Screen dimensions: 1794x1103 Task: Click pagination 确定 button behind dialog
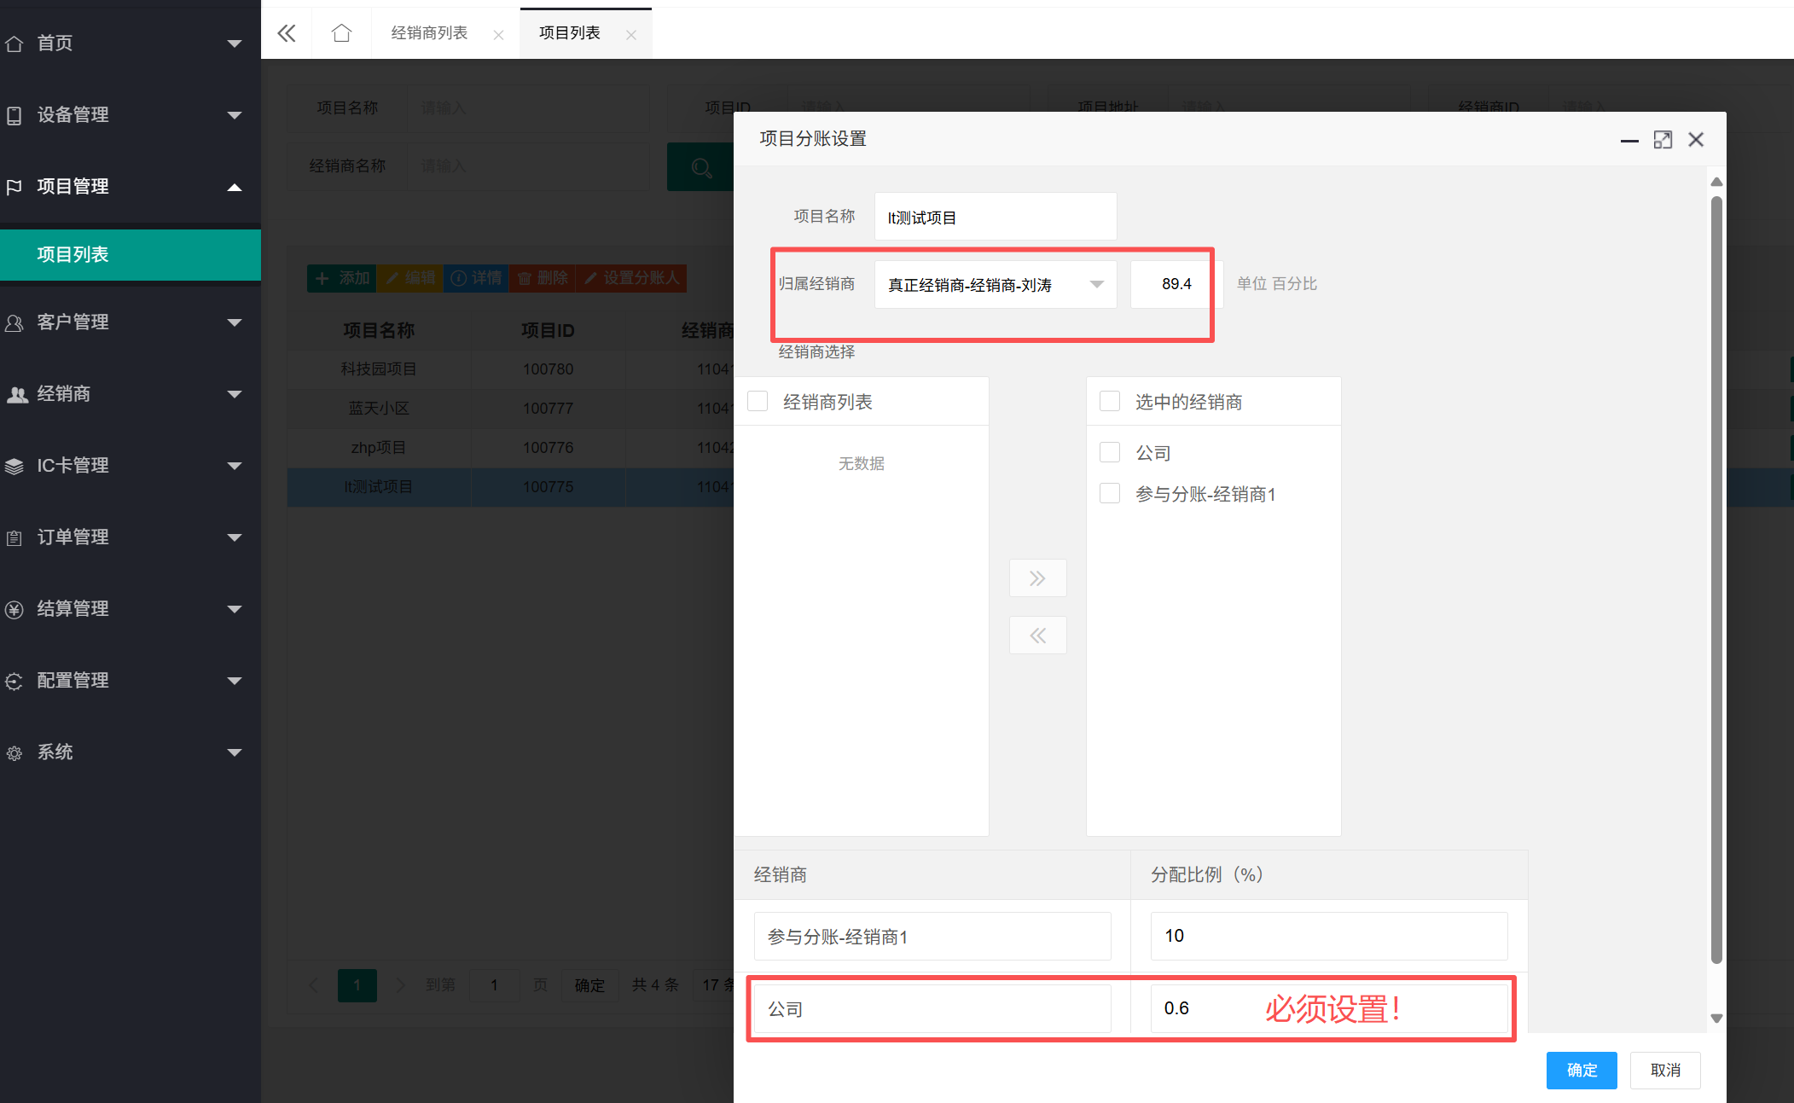[589, 985]
